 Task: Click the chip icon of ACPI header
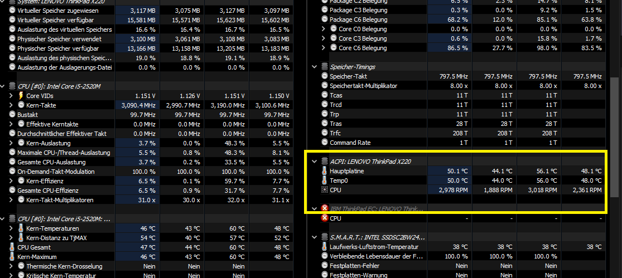[x=325, y=162]
